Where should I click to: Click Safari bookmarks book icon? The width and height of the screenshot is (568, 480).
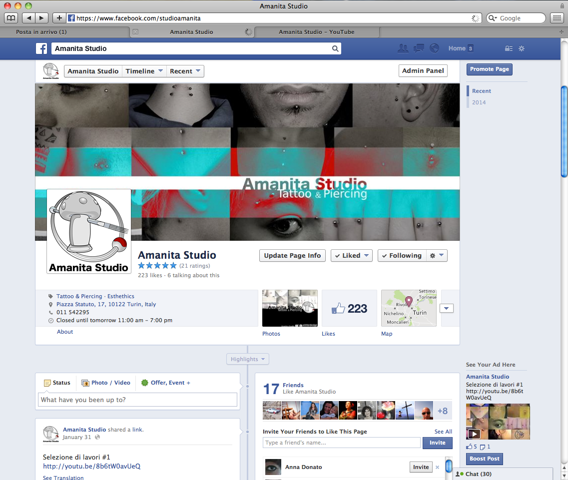(11, 18)
